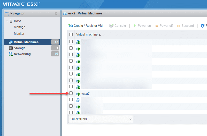Image resolution: width=207 pixels, height=136 pixels.
Task: Expand the Networking tree node
Action: [7, 54]
